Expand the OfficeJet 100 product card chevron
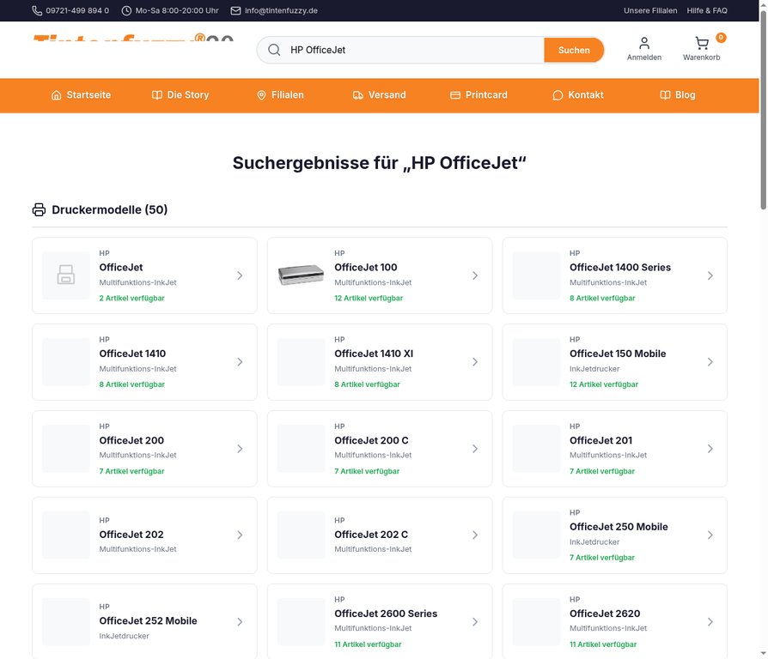The width and height of the screenshot is (768, 659). 475,275
